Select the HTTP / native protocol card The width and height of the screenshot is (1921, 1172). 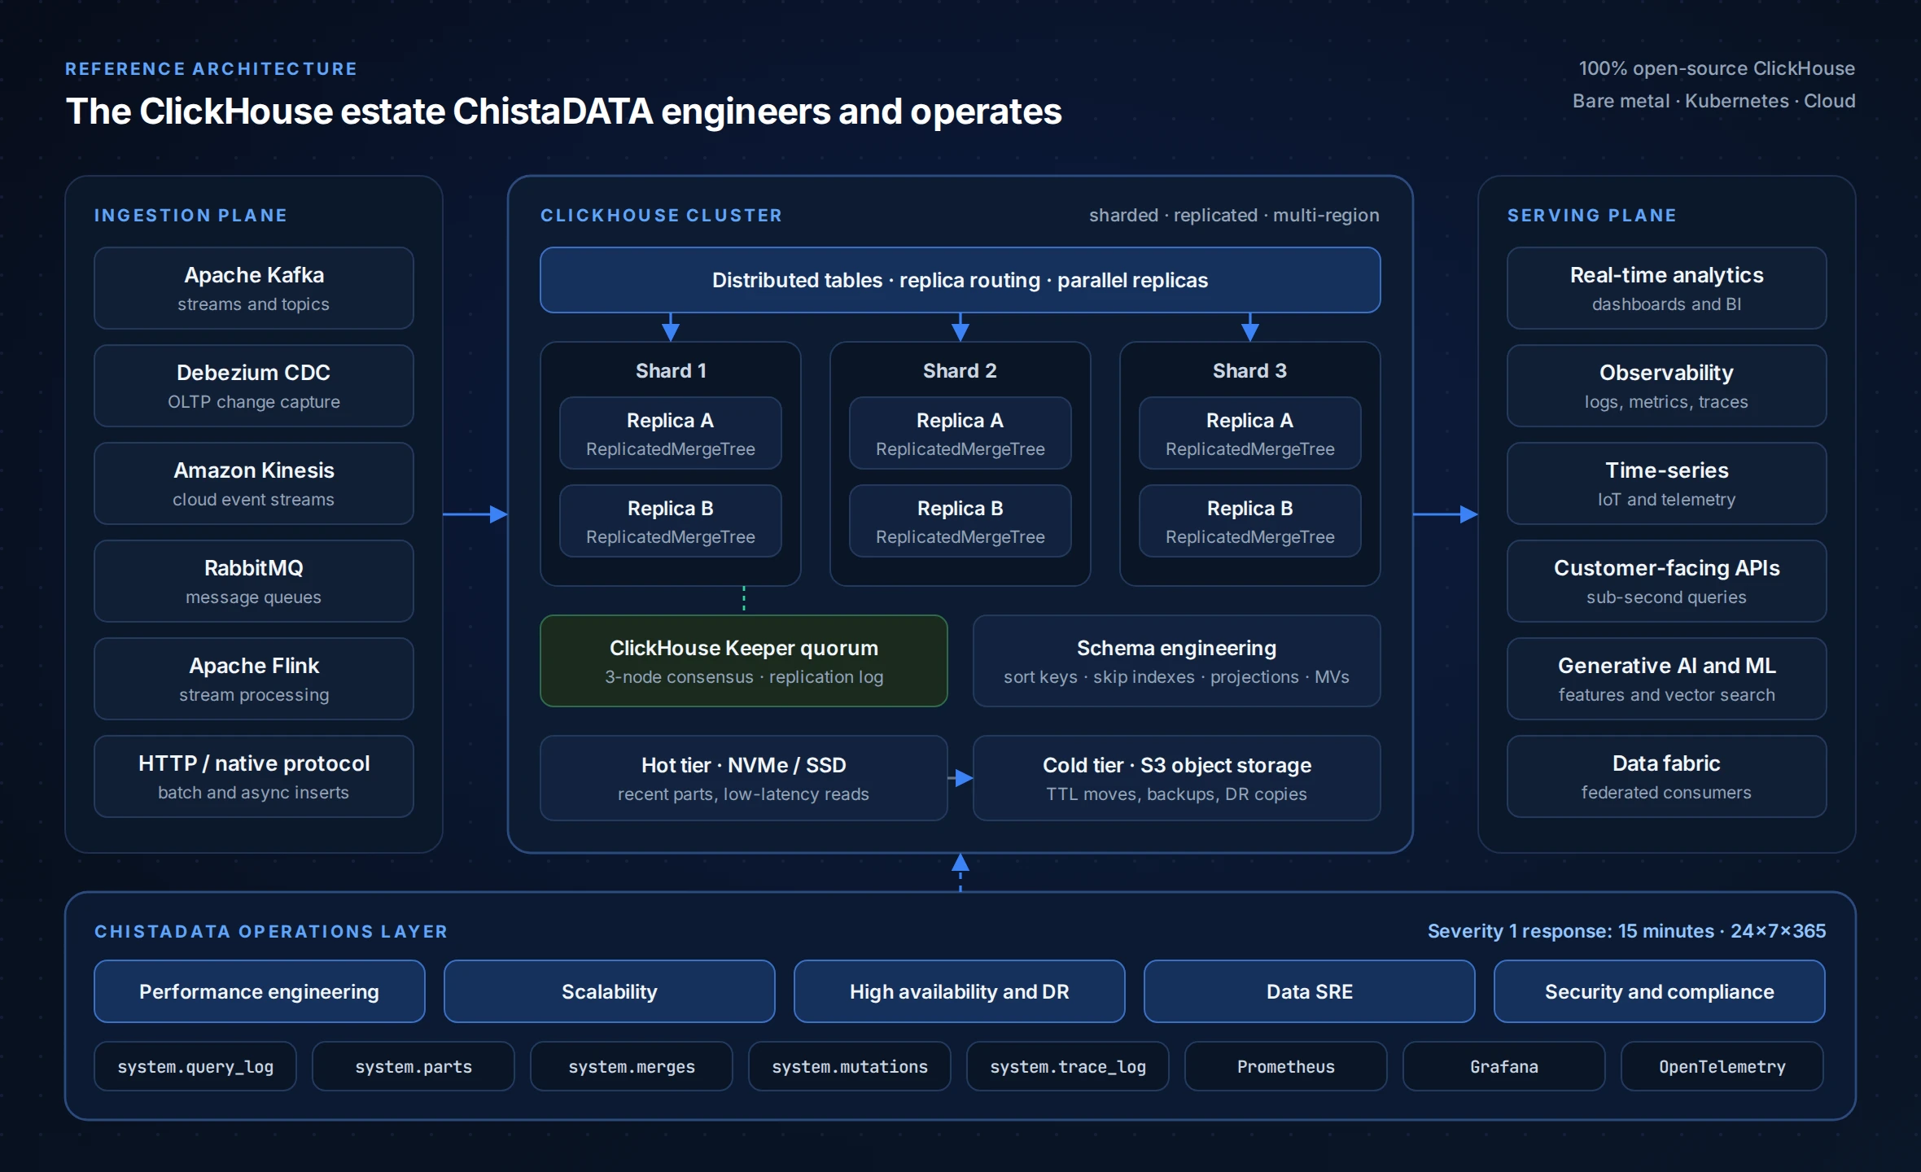point(254,776)
